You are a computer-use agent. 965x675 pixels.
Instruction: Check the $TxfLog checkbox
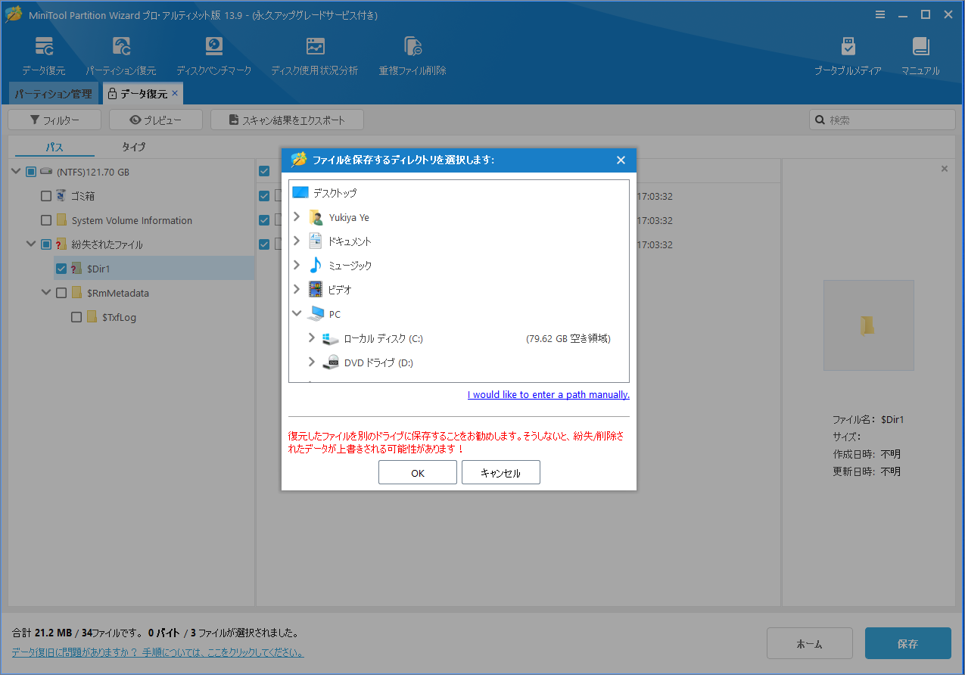[x=76, y=317]
